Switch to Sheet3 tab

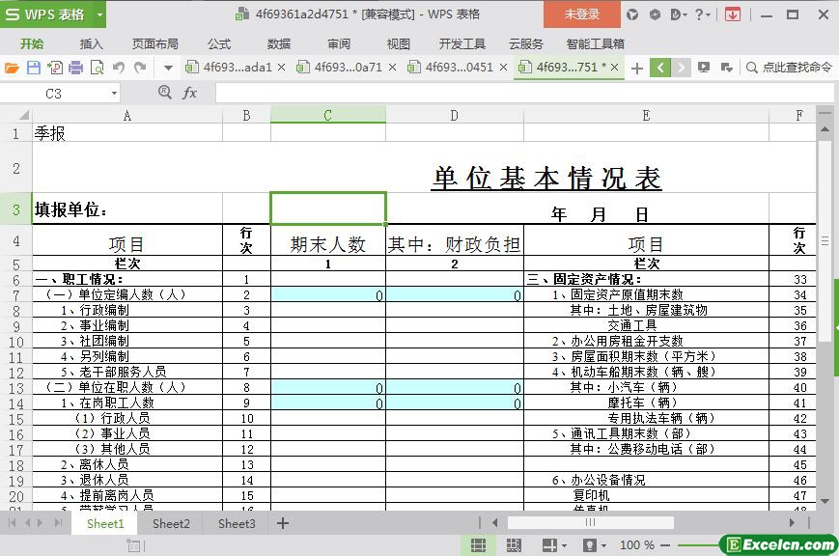pos(237,523)
